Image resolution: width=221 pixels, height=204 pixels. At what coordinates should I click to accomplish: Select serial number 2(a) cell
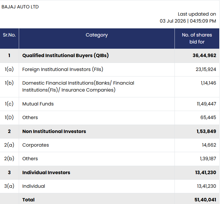pos(9,145)
